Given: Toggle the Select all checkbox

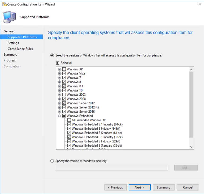Looking at the screenshot, I should click(57, 63).
